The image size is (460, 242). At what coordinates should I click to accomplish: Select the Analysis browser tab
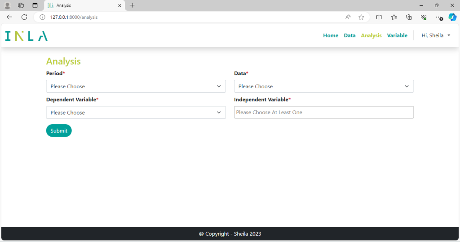click(84, 5)
